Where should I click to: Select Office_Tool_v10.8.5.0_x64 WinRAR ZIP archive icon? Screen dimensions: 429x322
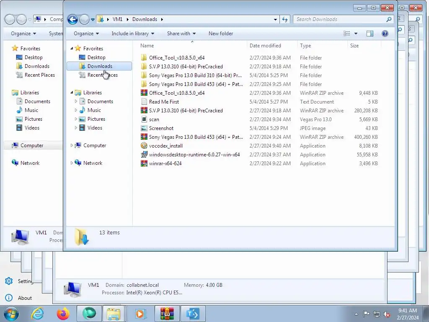coord(144,93)
